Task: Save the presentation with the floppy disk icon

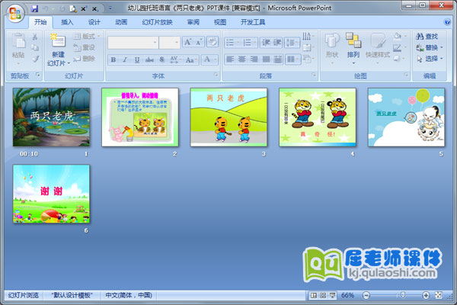Action: pyautogui.click(x=35, y=8)
